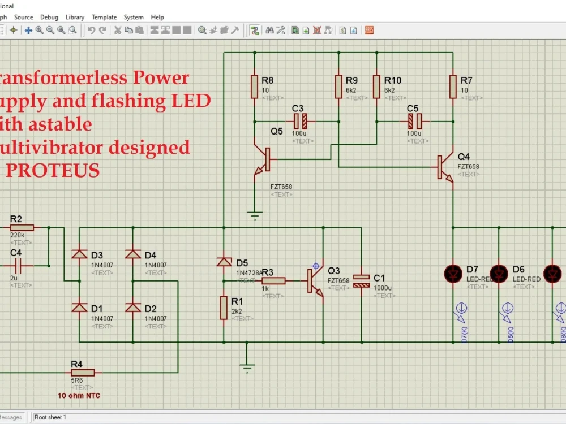Run electrical rules check icon
The width and height of the screenshot is (566, 424).
(x=354, y=31)
